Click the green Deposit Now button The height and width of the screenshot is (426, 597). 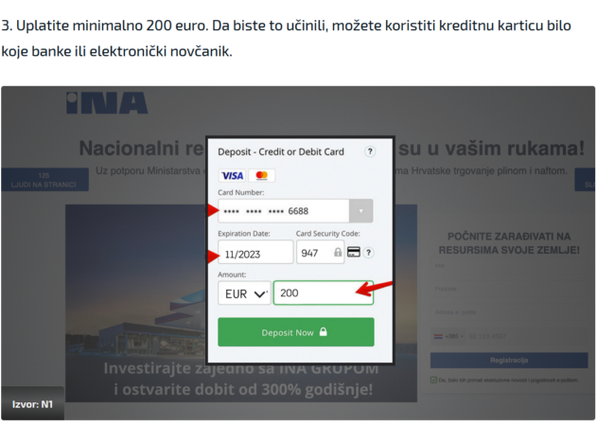(x=296, y=332)
